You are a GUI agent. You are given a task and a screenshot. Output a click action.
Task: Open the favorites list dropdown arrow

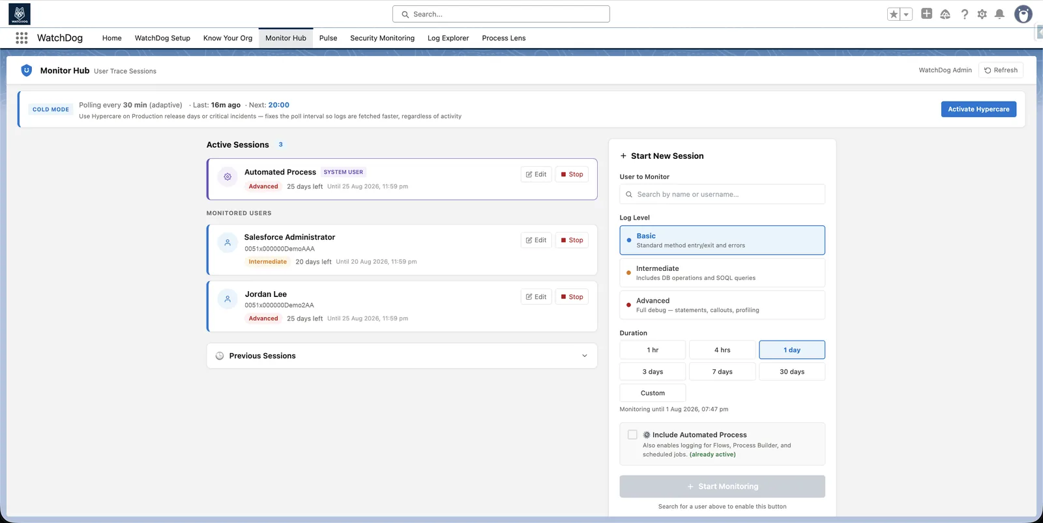906,14
